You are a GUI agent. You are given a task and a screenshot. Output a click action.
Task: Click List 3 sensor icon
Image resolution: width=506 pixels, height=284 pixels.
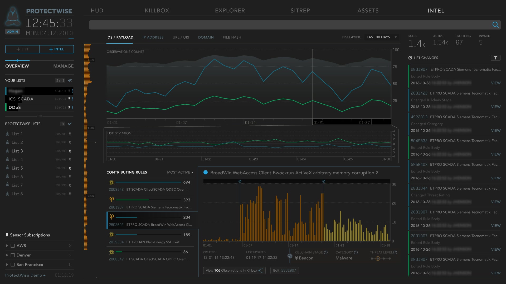tap(70, 151)
